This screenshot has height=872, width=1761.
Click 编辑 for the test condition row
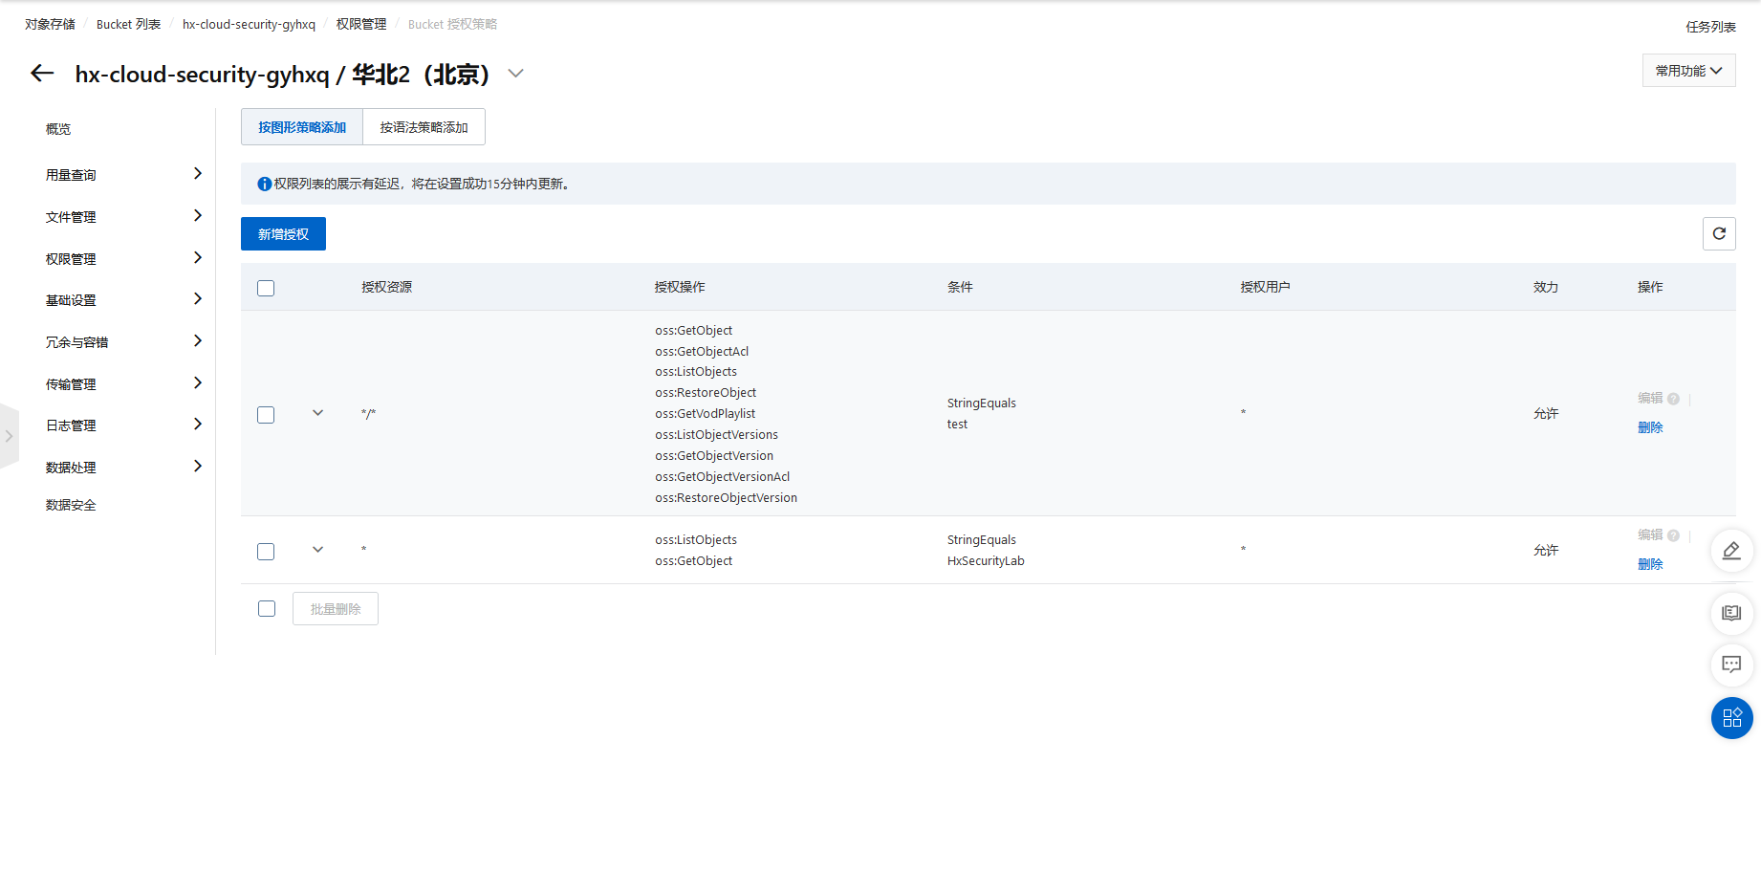[1650, 398]
